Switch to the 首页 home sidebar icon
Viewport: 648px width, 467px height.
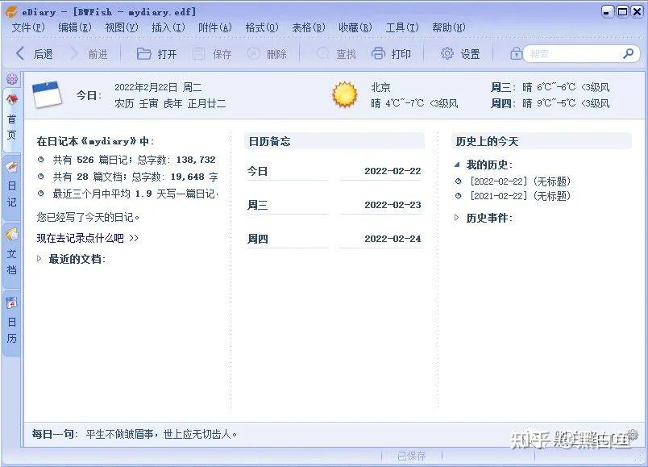pos(11,114)
